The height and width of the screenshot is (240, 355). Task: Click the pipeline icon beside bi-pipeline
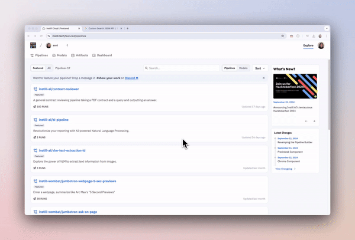[35, 120]
